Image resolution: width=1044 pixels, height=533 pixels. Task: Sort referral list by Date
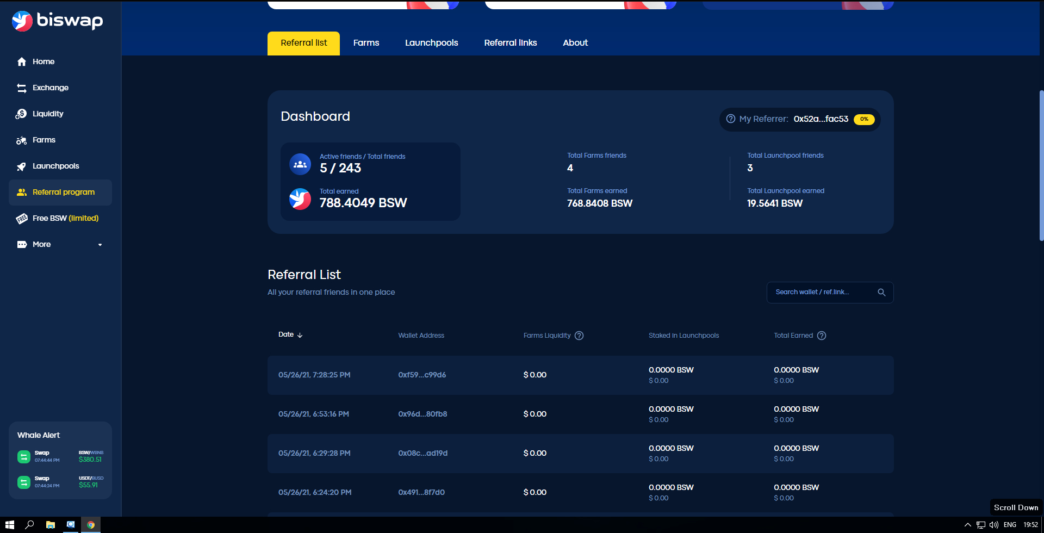point(290,334)
